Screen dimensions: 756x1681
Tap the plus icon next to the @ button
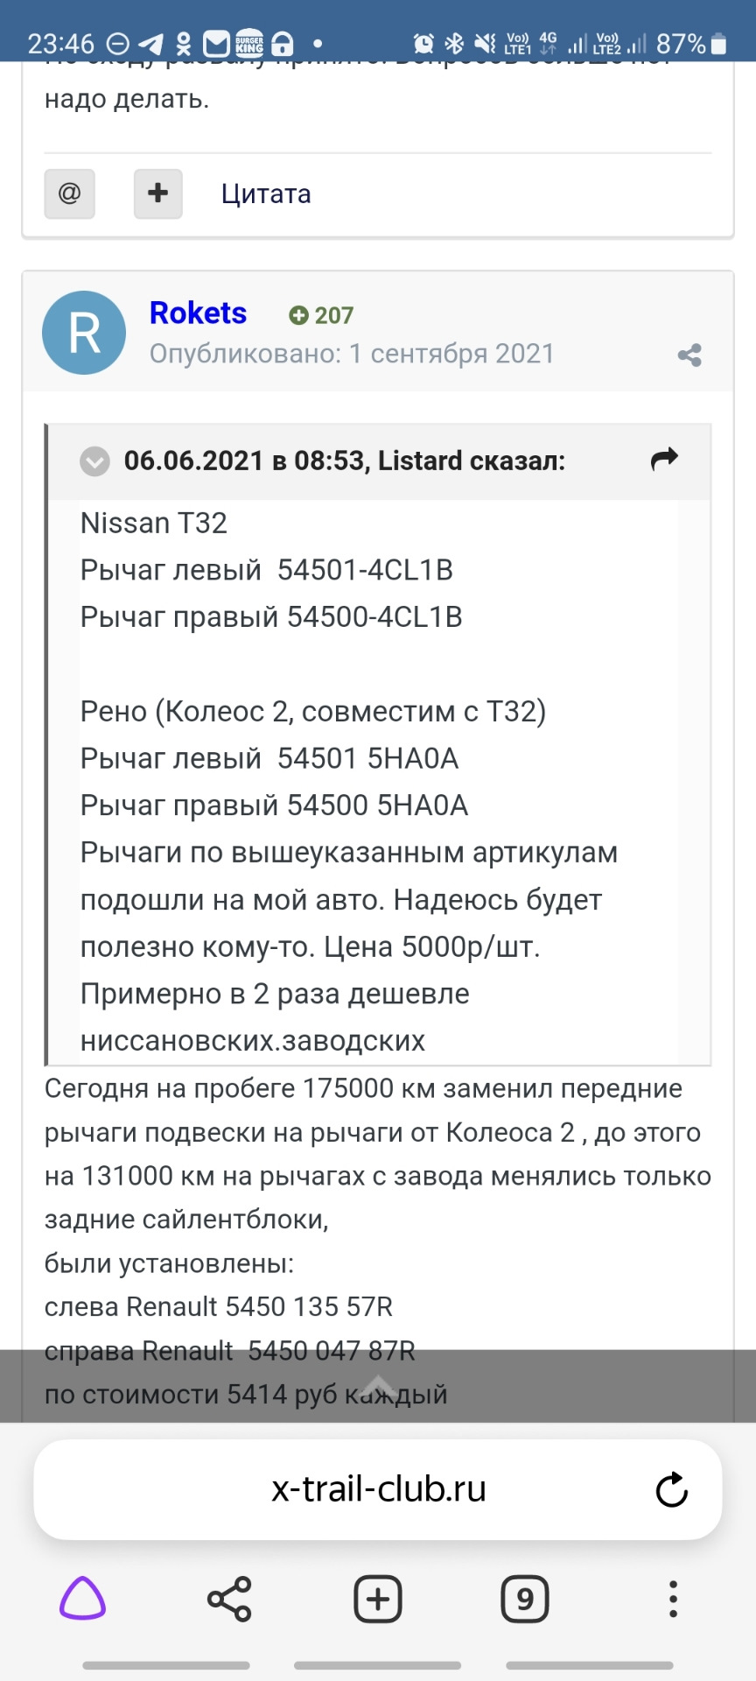[157, 193]
